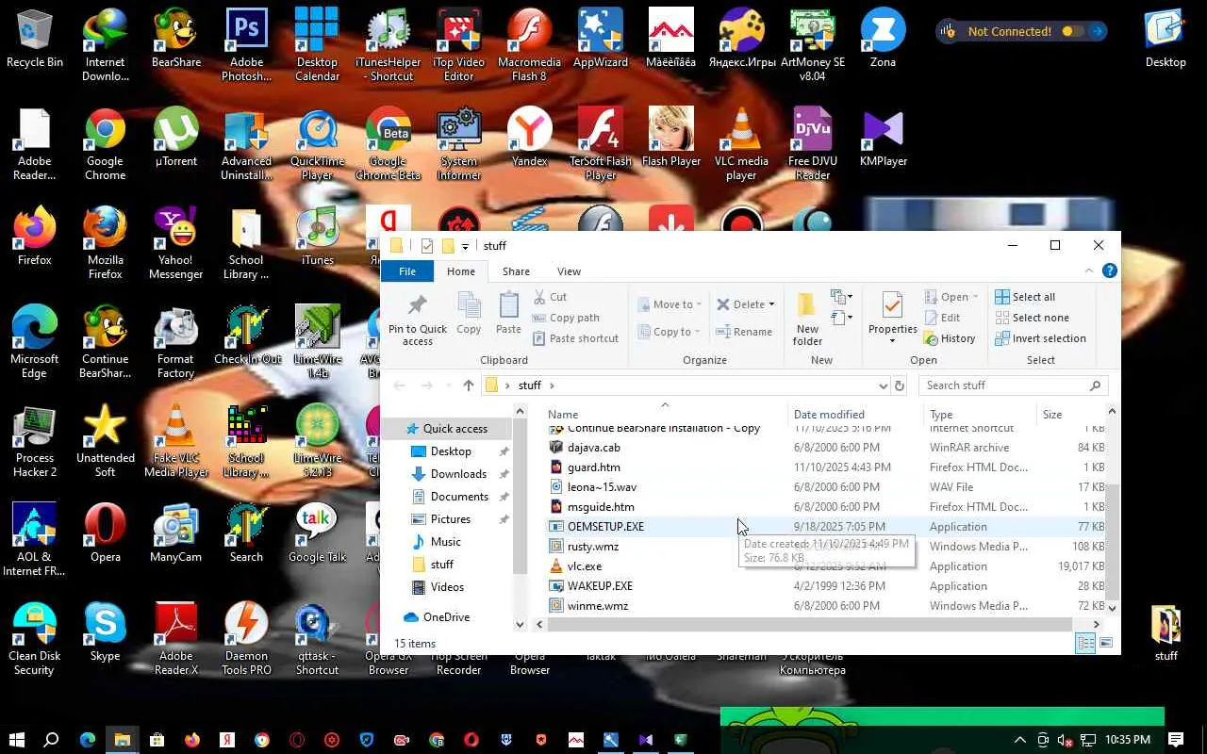Screen dimensions: 1207x754
Task: Select the µTorrent desktop icon
Action: [175, 139]
